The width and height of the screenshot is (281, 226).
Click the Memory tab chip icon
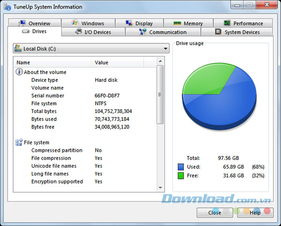pos(177,23)
